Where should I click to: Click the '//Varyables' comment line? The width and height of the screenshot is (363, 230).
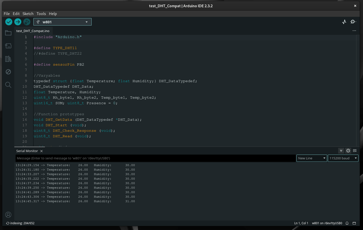pyautogui.click(x=47, y=75)
